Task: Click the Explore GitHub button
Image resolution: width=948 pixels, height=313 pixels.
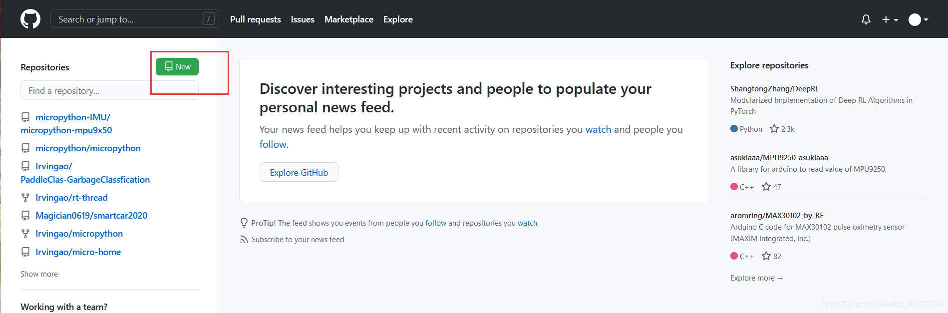Action: tap(299, 172)
